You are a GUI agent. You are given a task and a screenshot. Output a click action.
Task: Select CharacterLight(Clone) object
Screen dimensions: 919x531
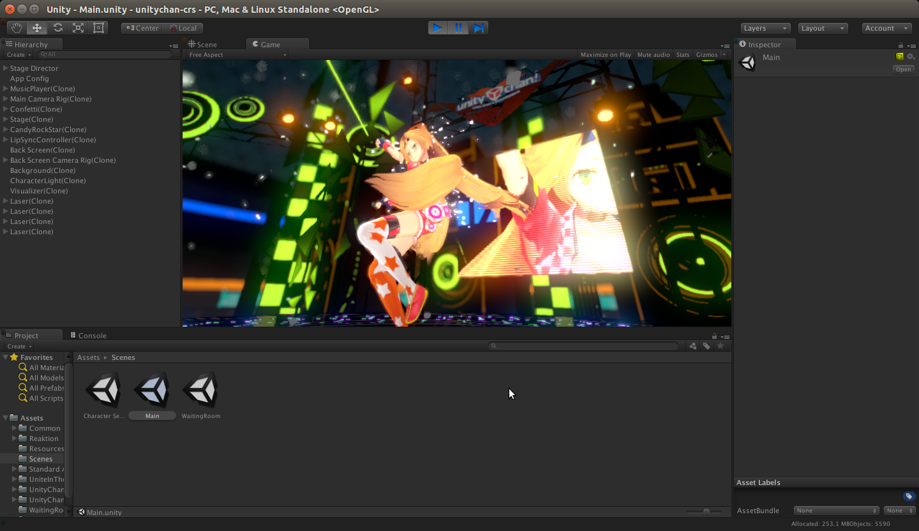[x=48, y=181]
